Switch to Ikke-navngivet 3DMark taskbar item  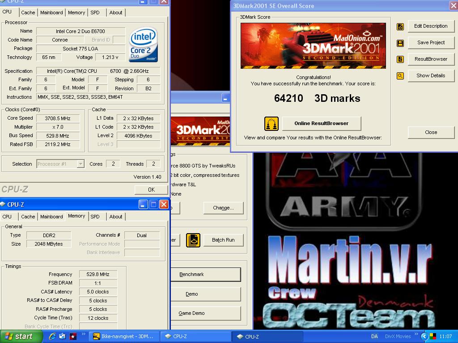point(125,337)
